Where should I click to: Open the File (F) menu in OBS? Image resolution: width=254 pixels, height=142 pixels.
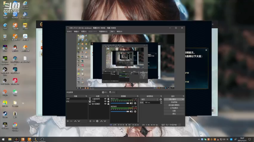[69, 32]
